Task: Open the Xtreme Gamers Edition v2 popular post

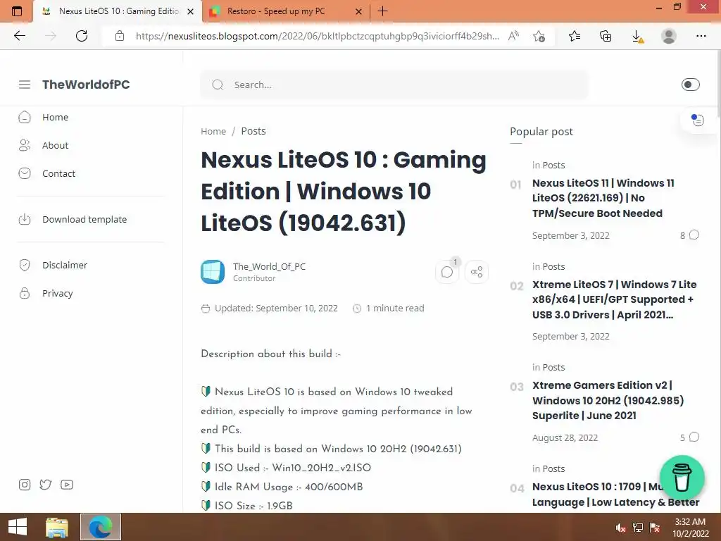Action: [608, 400]
